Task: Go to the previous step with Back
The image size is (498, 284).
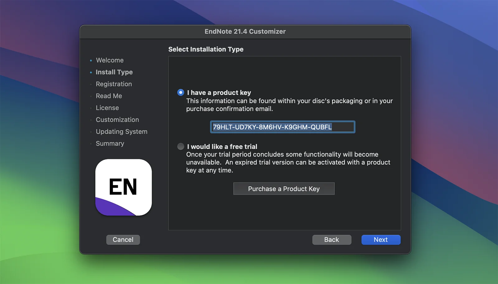Action: (x=331, y=240)
